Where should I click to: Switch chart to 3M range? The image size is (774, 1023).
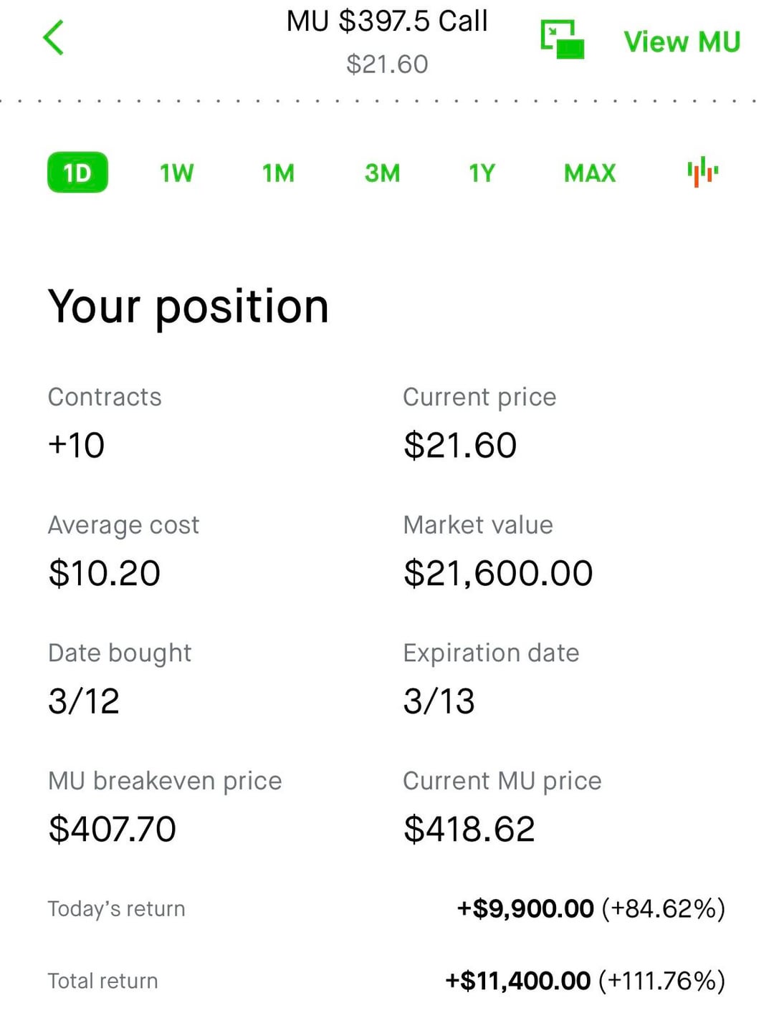tap(382, 173)
